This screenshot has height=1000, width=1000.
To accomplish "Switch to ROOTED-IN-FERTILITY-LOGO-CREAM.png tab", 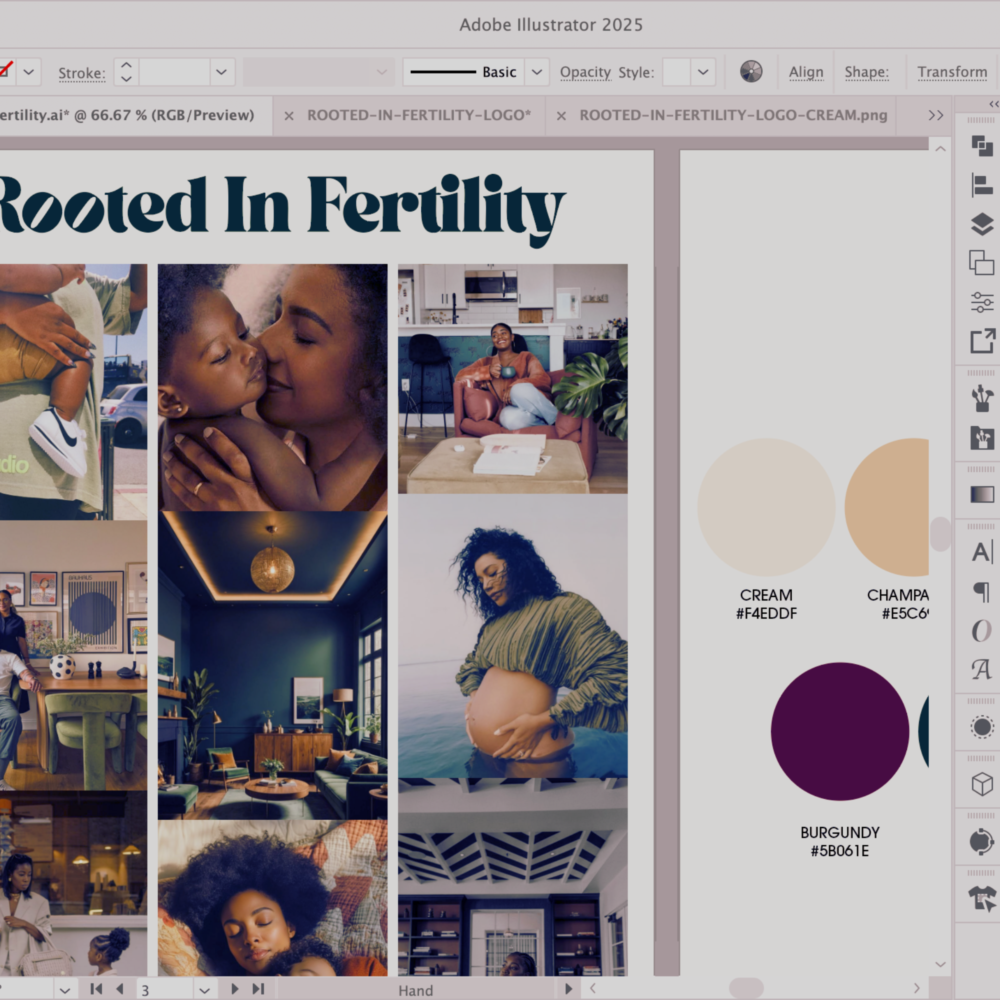I will (x=733, y=115).
